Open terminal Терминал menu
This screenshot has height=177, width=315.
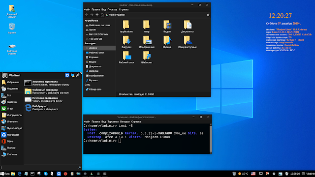coord(113,121)
